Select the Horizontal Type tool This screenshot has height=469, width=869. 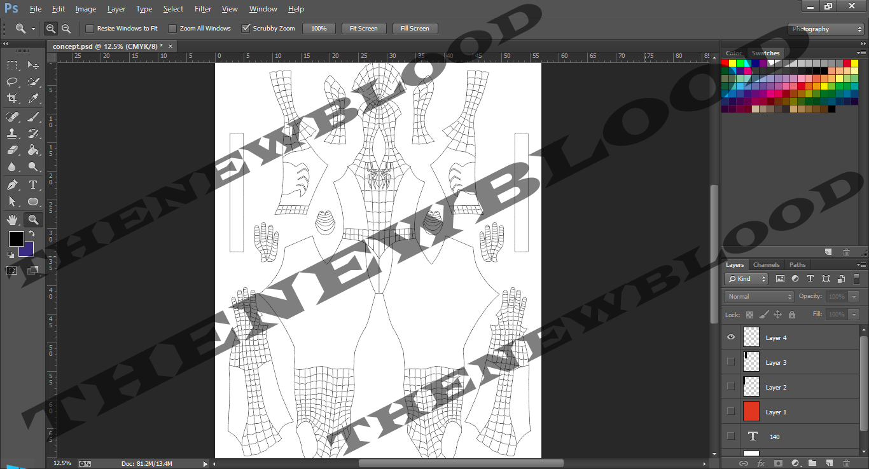coord(33,185)
